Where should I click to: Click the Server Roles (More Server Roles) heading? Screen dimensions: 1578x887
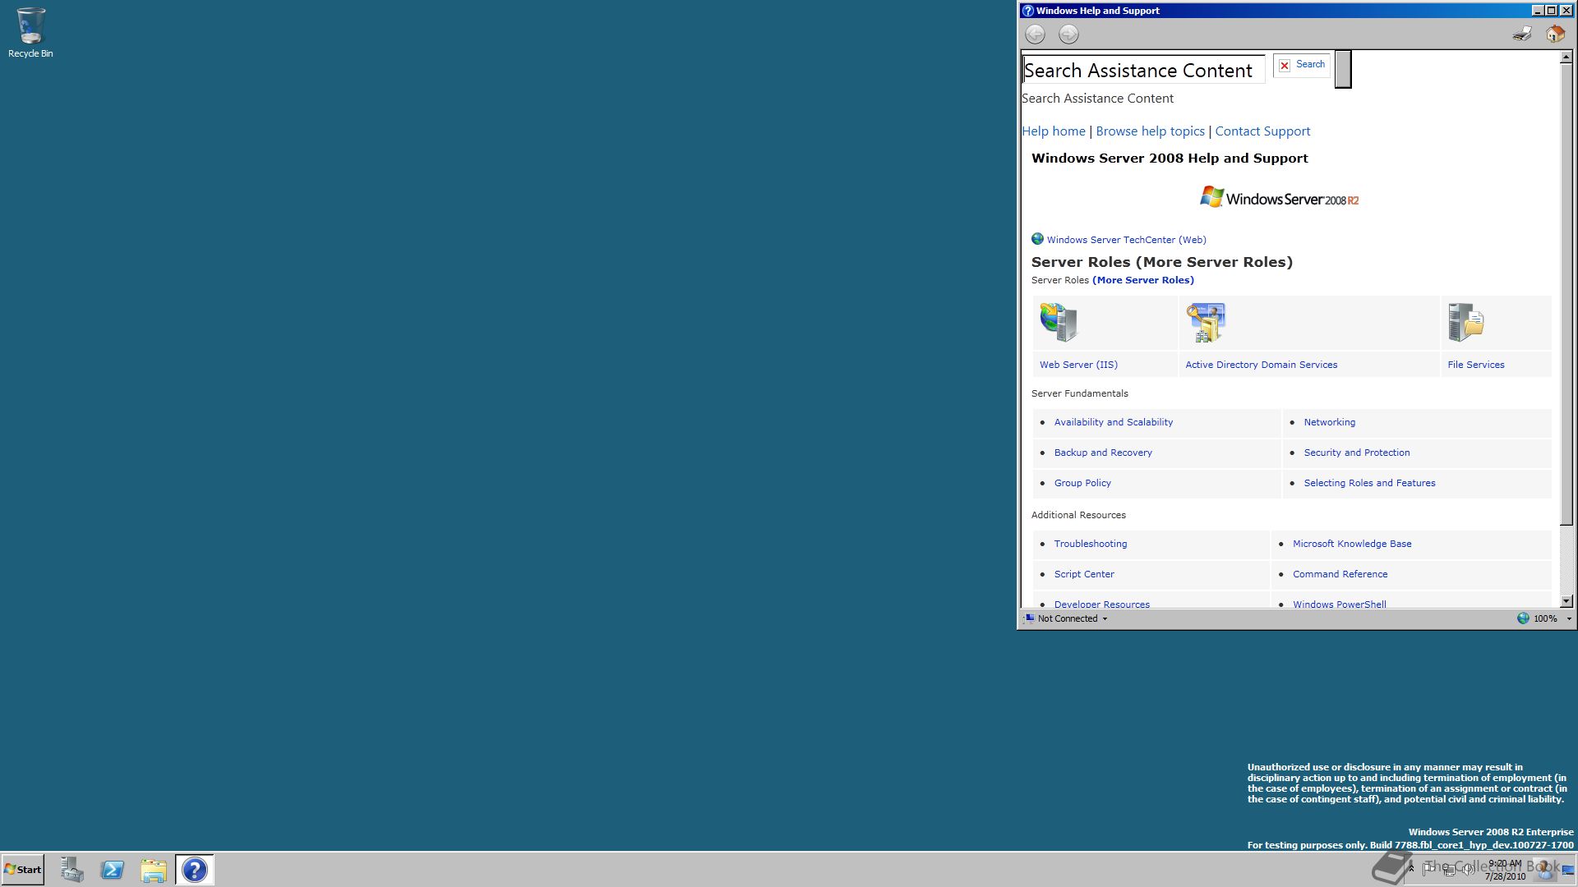click(1161, 262)
